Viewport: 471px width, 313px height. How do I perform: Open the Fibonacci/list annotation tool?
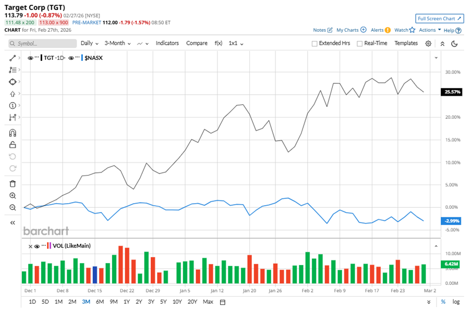click(13, 70)
